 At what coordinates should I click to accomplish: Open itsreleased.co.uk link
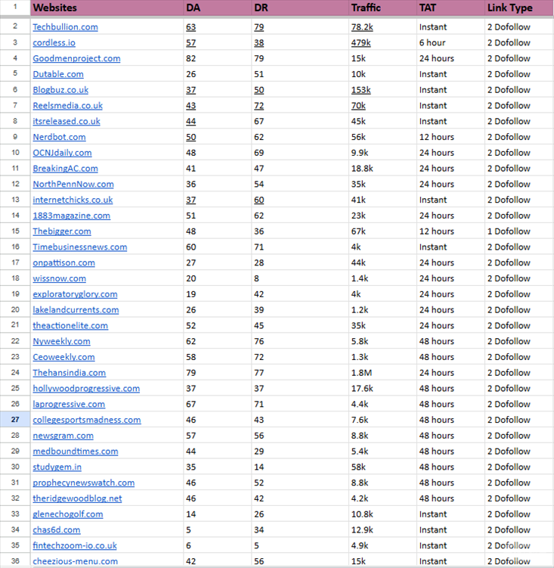[x=67, y=121]
